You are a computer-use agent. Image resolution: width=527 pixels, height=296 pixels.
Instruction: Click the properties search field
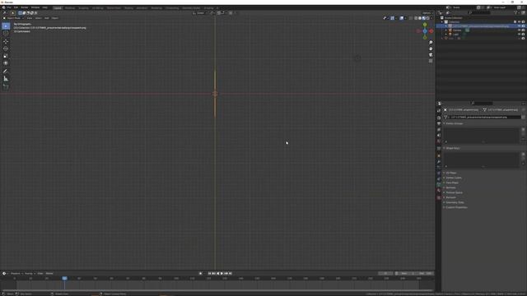pos(483,104)
